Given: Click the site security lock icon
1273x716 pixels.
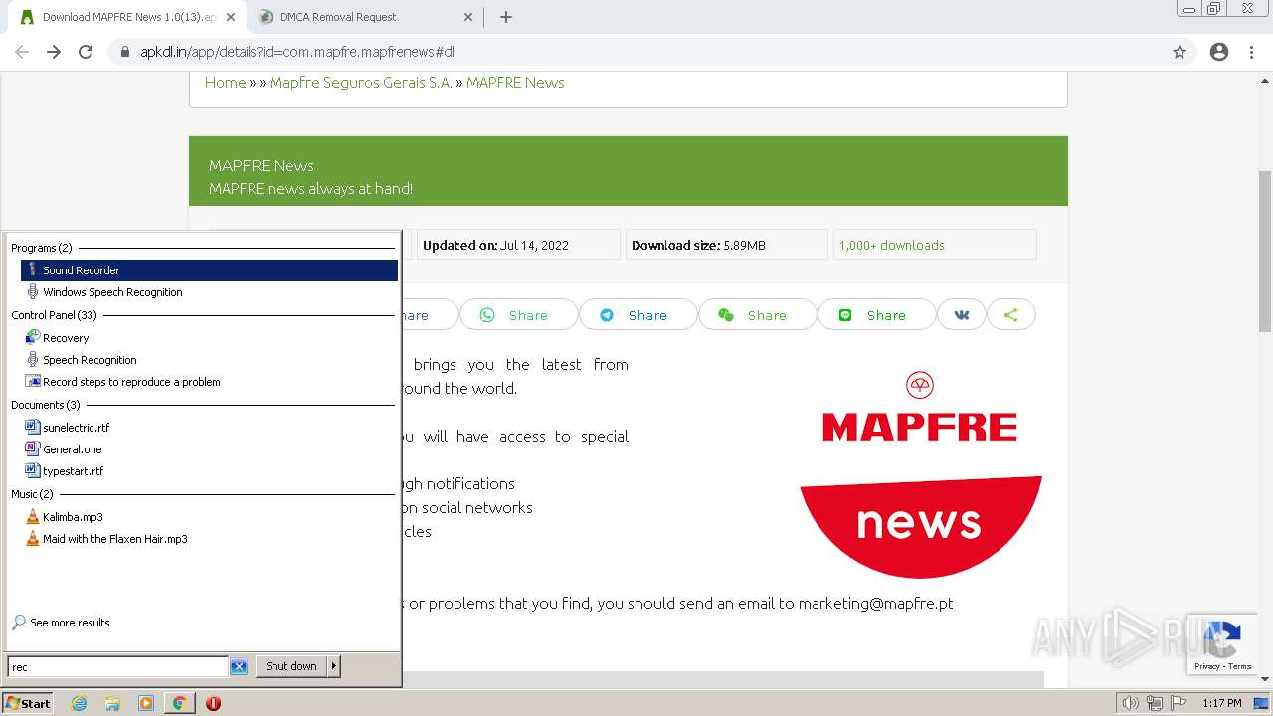Looking at the screenshot, I should click(125, 52).
